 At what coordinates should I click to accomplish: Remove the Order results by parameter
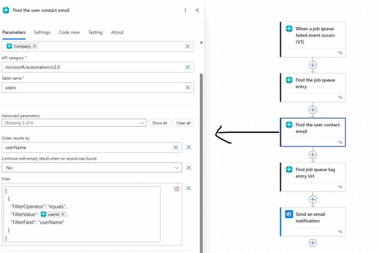tap(189, 147)
